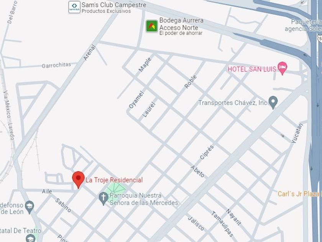Click the school icon below Estatal De Teatro
322x242 pixels.
[x=31, y=238]
